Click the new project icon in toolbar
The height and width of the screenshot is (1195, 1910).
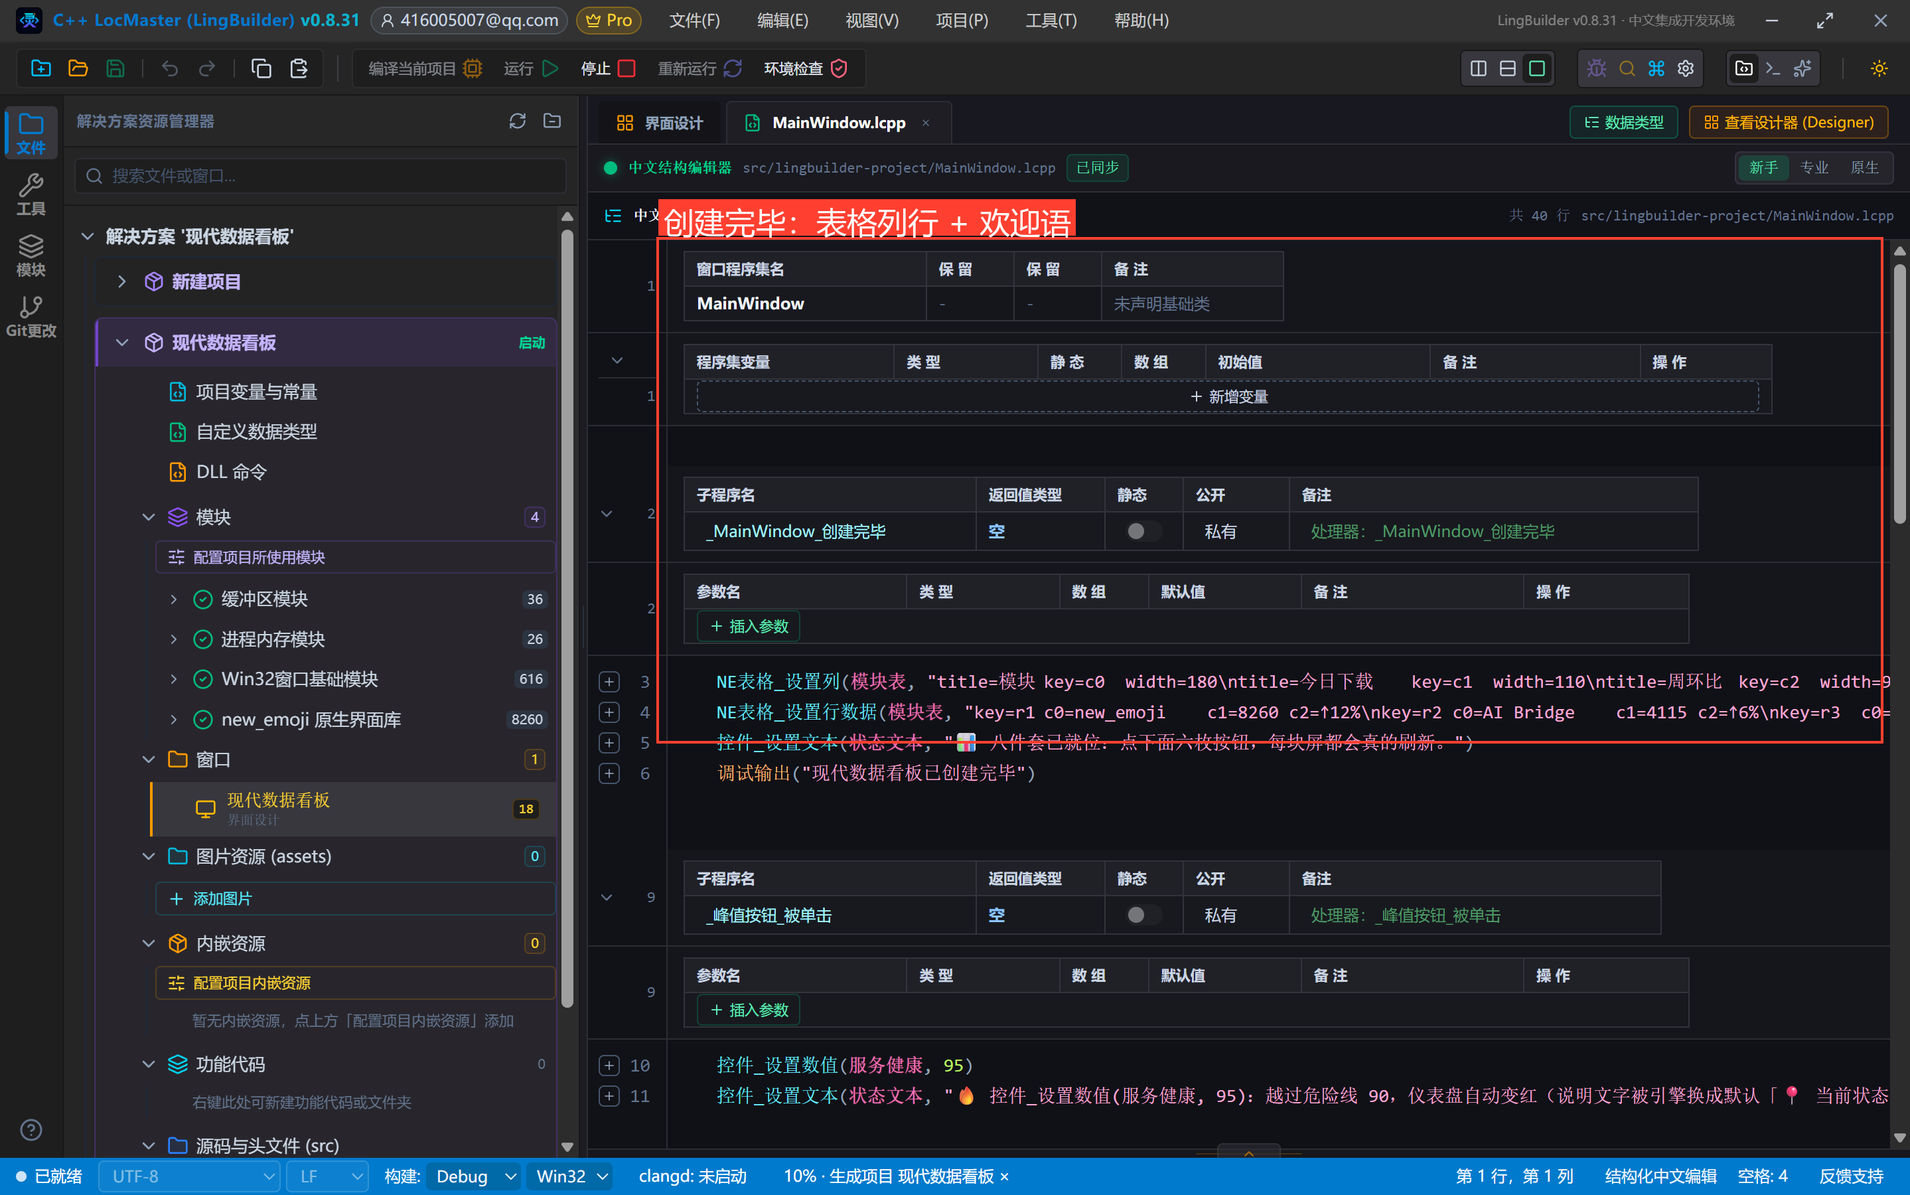(x=41, y=69)
